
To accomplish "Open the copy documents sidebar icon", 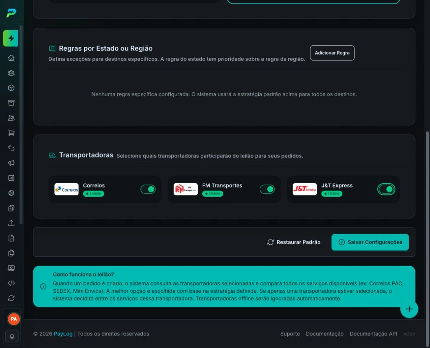I will (x=11, y=253).
